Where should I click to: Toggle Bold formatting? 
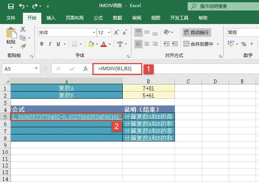click(x=42, y=44)
